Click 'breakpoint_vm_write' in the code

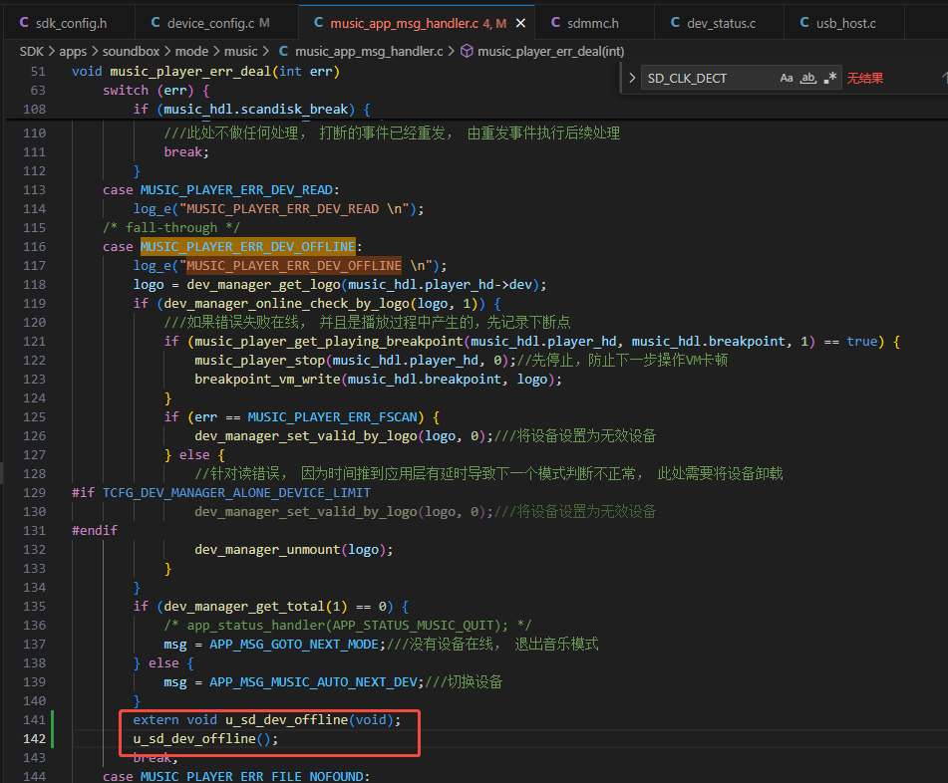pyautogui.click(x=268, y=379)
